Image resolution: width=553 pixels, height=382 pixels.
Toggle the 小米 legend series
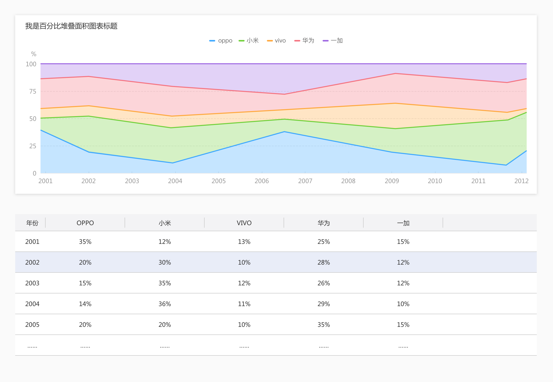[x=252, y=40]
